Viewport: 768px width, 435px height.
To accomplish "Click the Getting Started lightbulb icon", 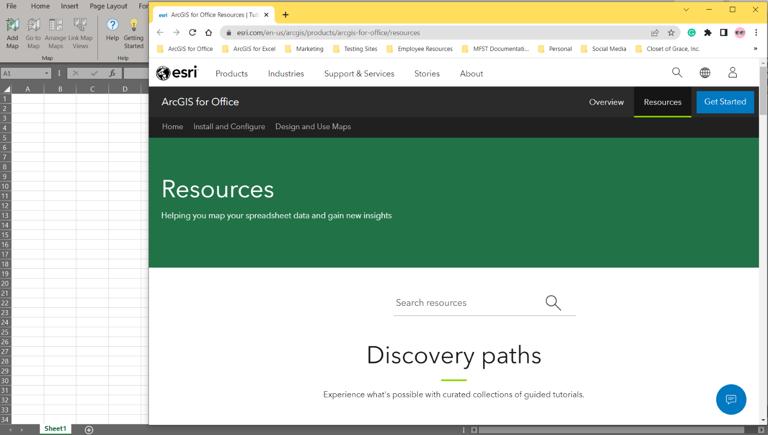I will click(134, 24).
